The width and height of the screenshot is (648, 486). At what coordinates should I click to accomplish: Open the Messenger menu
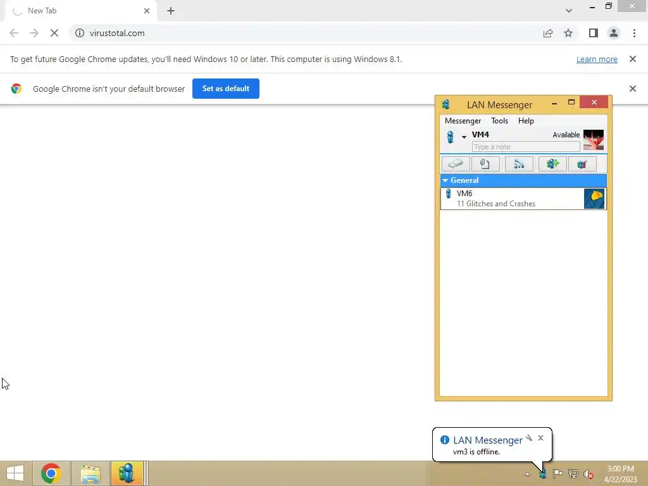pyautogui.click(x=463, y=121)
